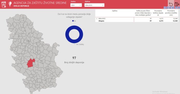
Task: Toggle the Da legend item
Action: point(74,21)
